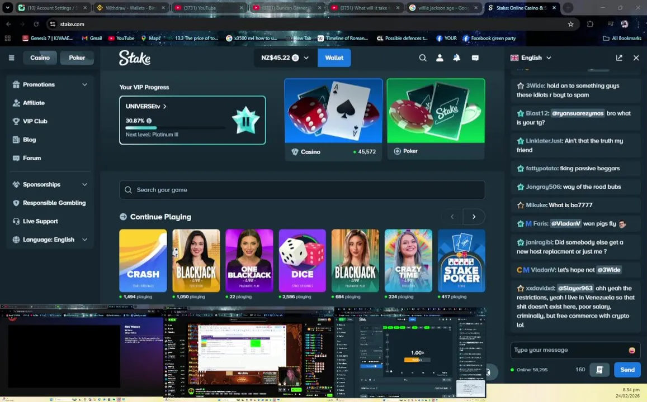
Task: Open the NZ$45.22 balance dropdown
Action: [x=286, y=58]
